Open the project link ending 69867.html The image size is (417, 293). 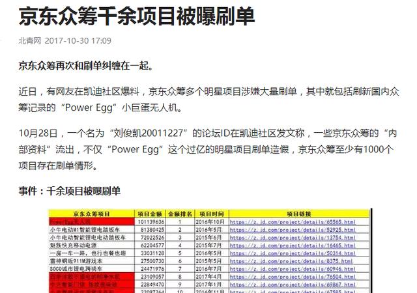tap(293, 285)
